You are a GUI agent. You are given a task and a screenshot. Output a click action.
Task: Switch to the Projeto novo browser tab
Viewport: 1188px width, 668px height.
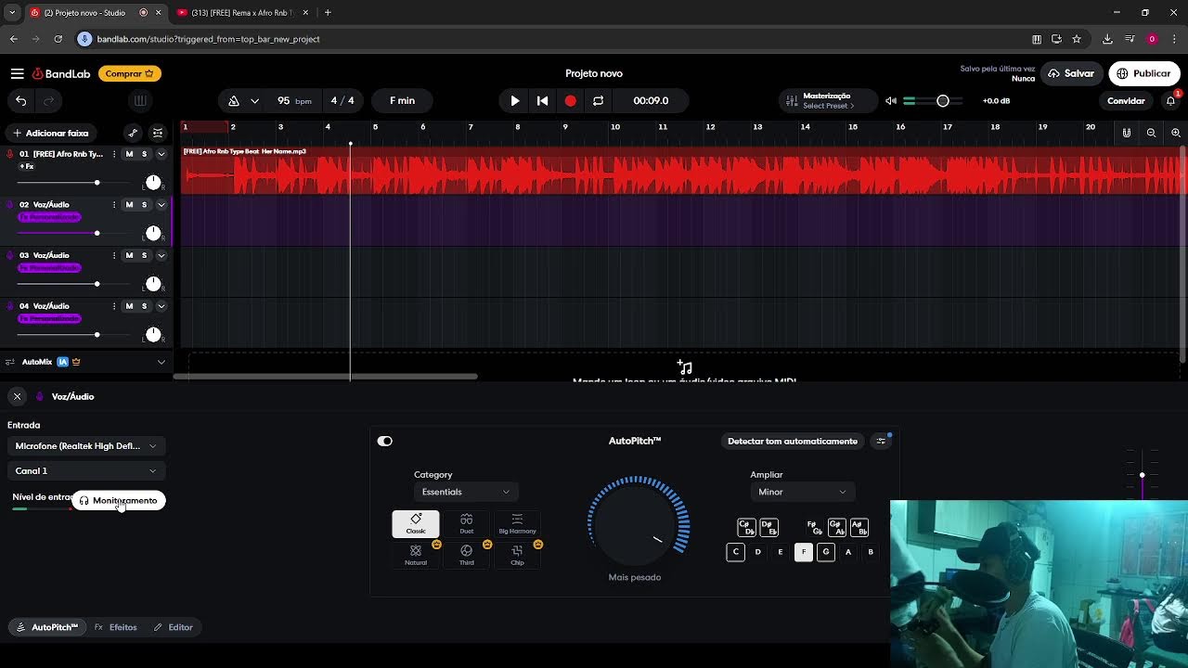pyautogui.click(x=91, y=13)
